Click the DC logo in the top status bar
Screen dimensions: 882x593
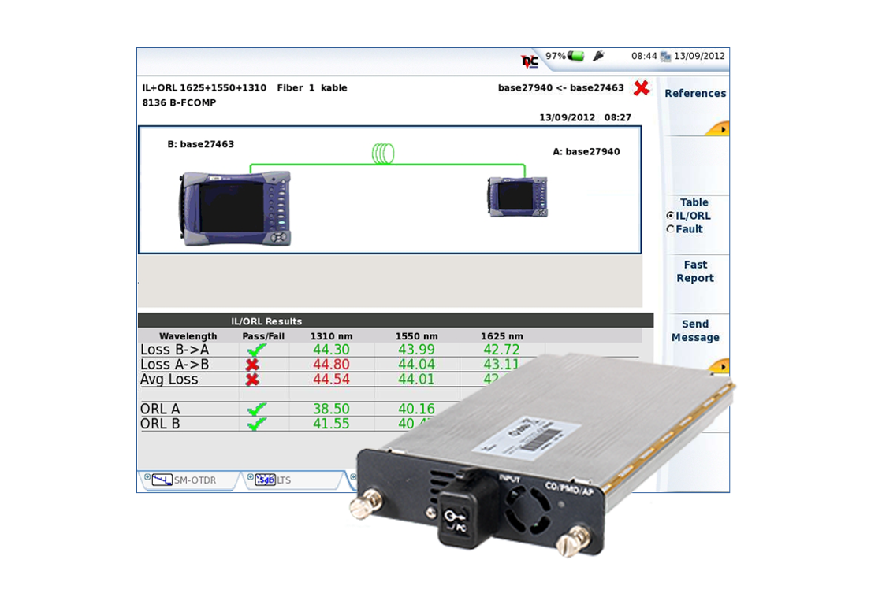coord(530,59)
